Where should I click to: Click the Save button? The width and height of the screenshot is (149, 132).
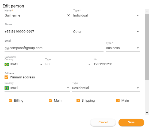(x=131, y=122)
